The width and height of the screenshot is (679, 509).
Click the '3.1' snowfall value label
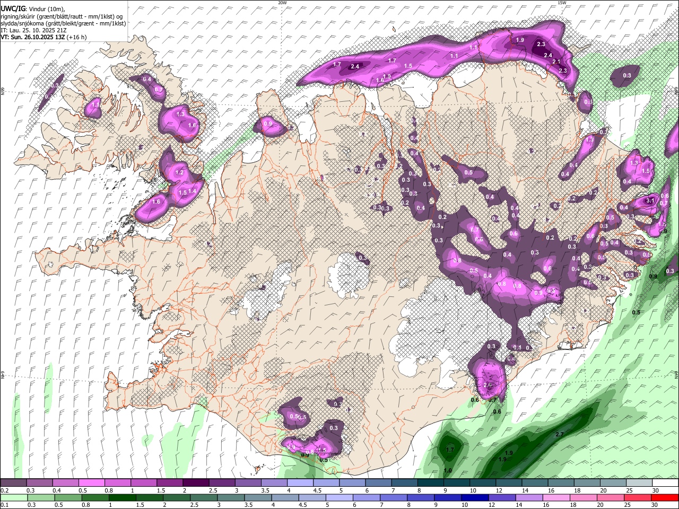(651, 201)
